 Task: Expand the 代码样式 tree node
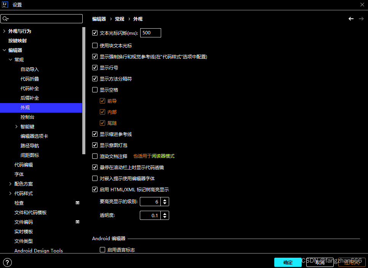10,194
